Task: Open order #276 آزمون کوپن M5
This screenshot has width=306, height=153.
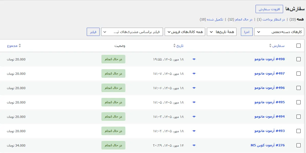Action: (268, 145)
